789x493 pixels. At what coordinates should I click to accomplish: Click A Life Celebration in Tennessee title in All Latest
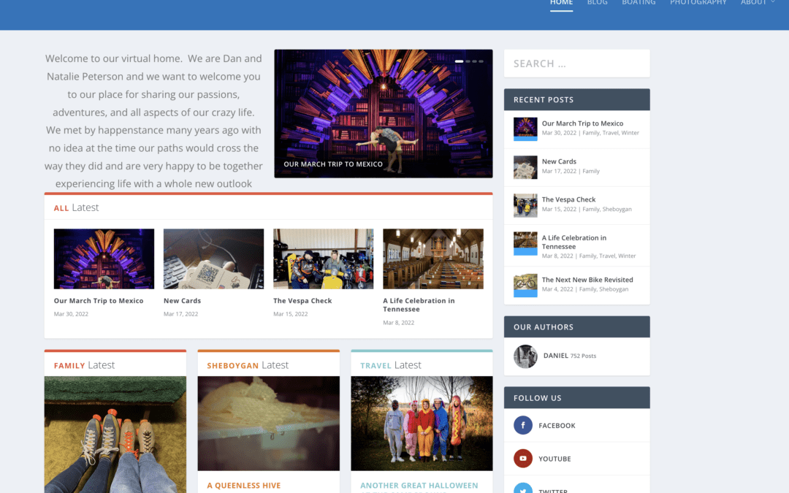tap(419, 305)
